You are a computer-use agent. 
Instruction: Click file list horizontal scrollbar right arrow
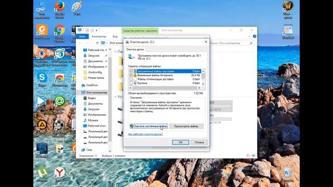pyautogui.click(x=199, y=88)
